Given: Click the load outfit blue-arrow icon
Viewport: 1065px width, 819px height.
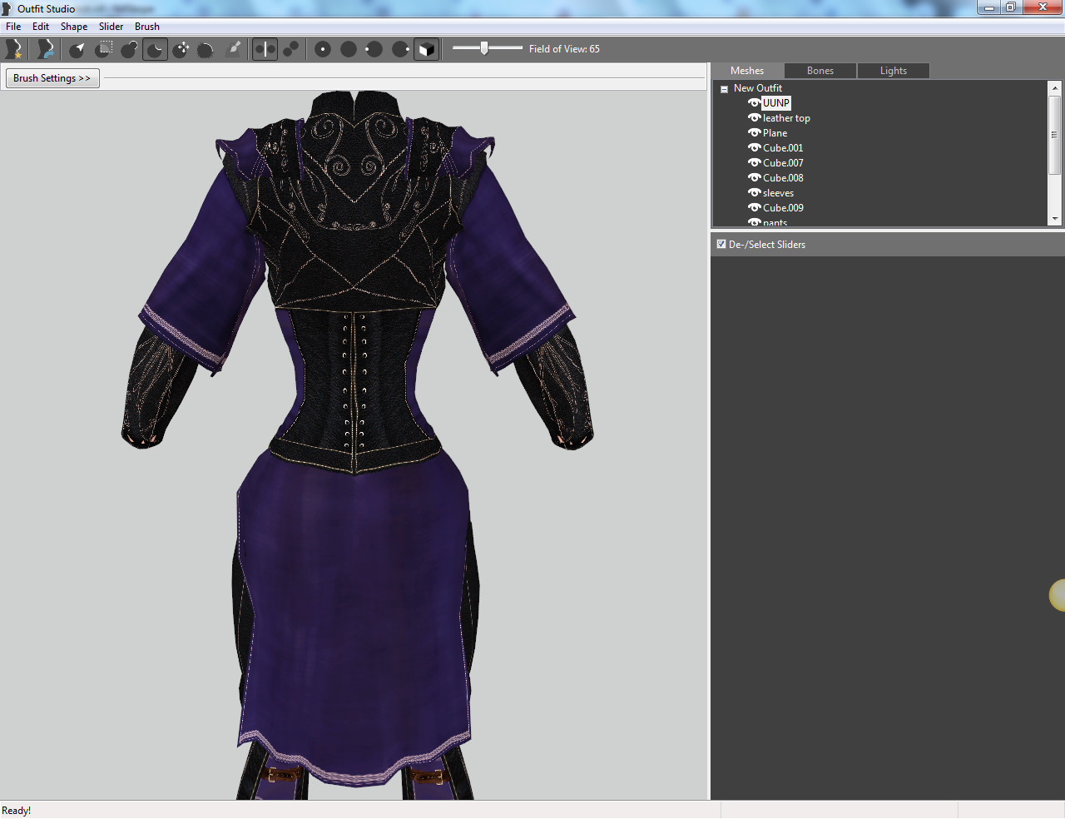Looking at the screenshot, I should coord(46,49).
